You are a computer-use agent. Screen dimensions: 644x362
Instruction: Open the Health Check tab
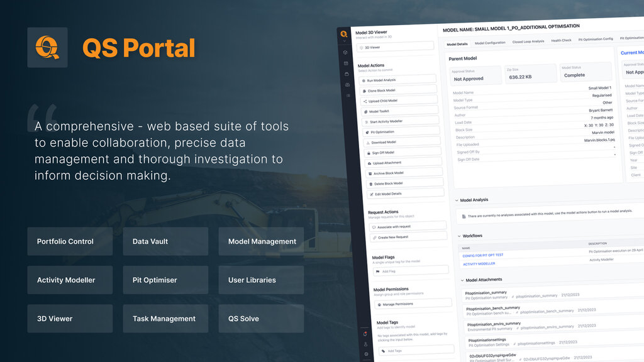tap(561, 40)
